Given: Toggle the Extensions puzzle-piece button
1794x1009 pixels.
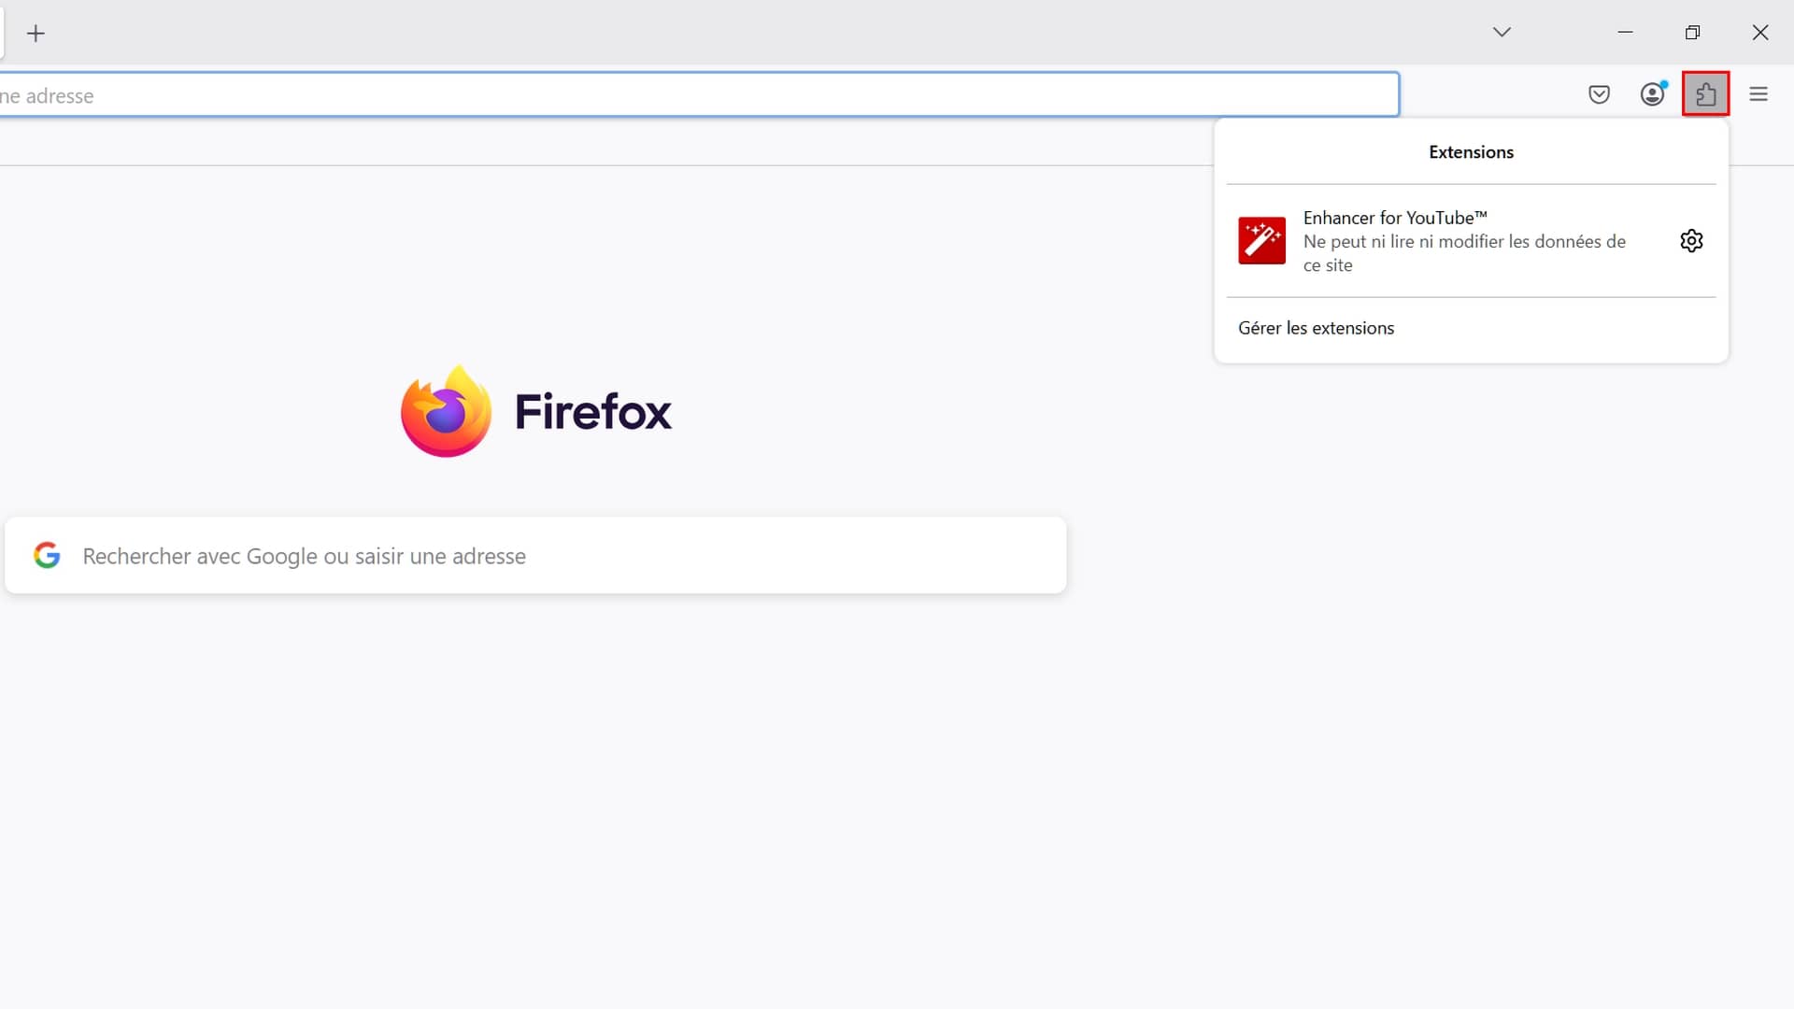Looking at the screenshot, I should [x=1705, y=94].
